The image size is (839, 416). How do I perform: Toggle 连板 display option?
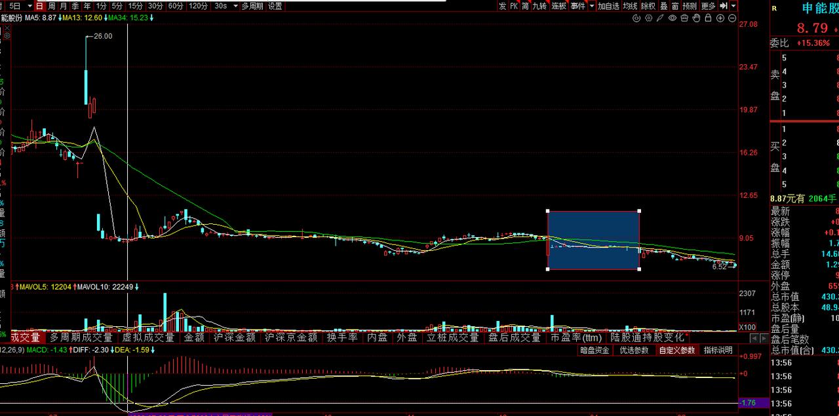558,6
